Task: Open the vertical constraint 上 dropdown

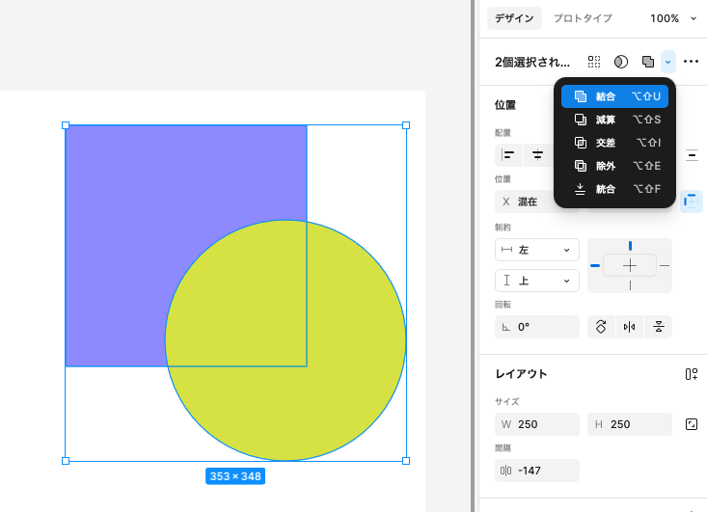Action: (x=536, y=281)
